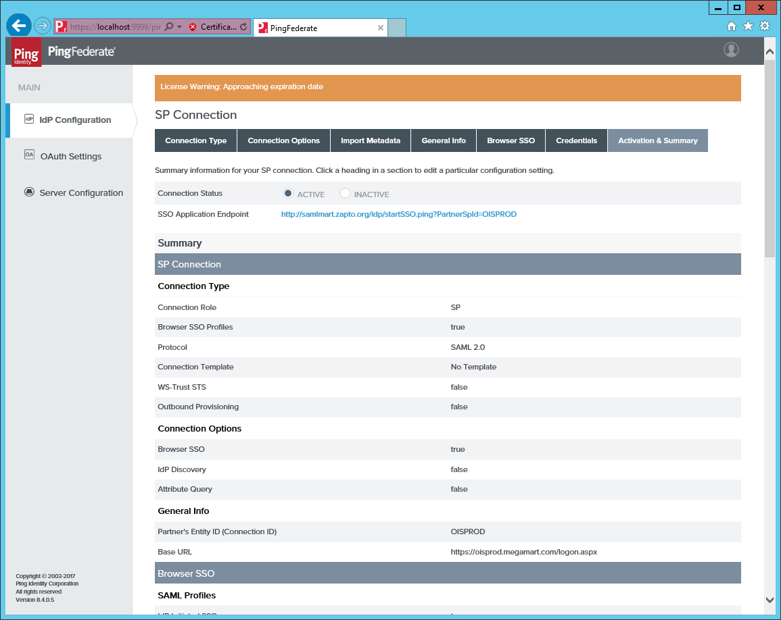Click the Connection Type section heading
781x620 pixels.
(193, 286)
